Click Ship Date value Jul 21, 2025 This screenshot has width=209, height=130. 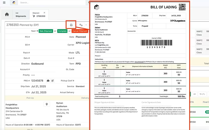(38, 87)
